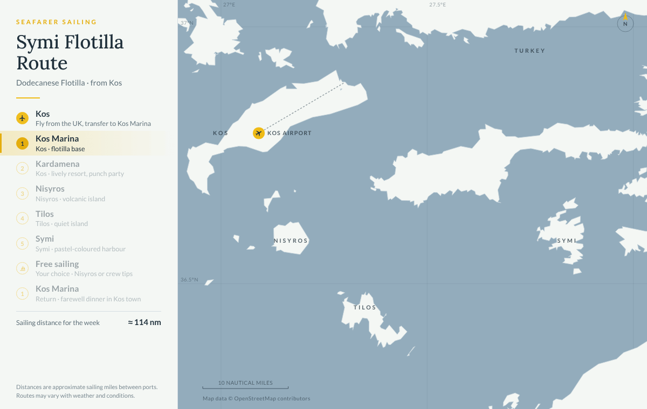Click the Sailing distance for the week label
647x409 pixels.
pos(58,322)
